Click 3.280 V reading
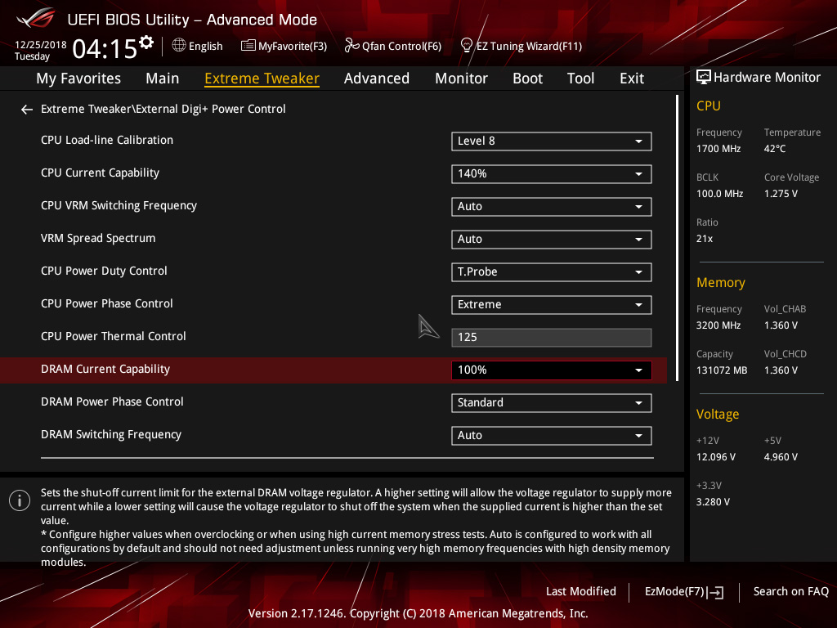The width and height of the screenshot is (837, 628). pos(713,502)
